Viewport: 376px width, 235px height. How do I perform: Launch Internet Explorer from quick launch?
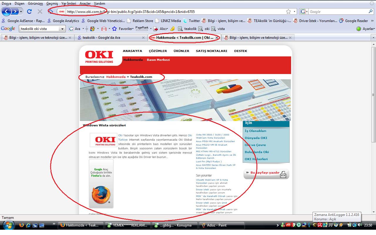(x=28, y=225)
